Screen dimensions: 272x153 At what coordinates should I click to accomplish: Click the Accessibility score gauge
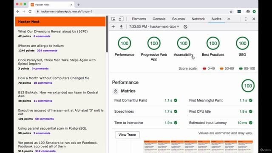pos(183,43)
